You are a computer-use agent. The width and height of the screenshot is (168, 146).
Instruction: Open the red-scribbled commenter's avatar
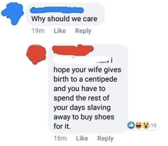(x=36, y=54)
